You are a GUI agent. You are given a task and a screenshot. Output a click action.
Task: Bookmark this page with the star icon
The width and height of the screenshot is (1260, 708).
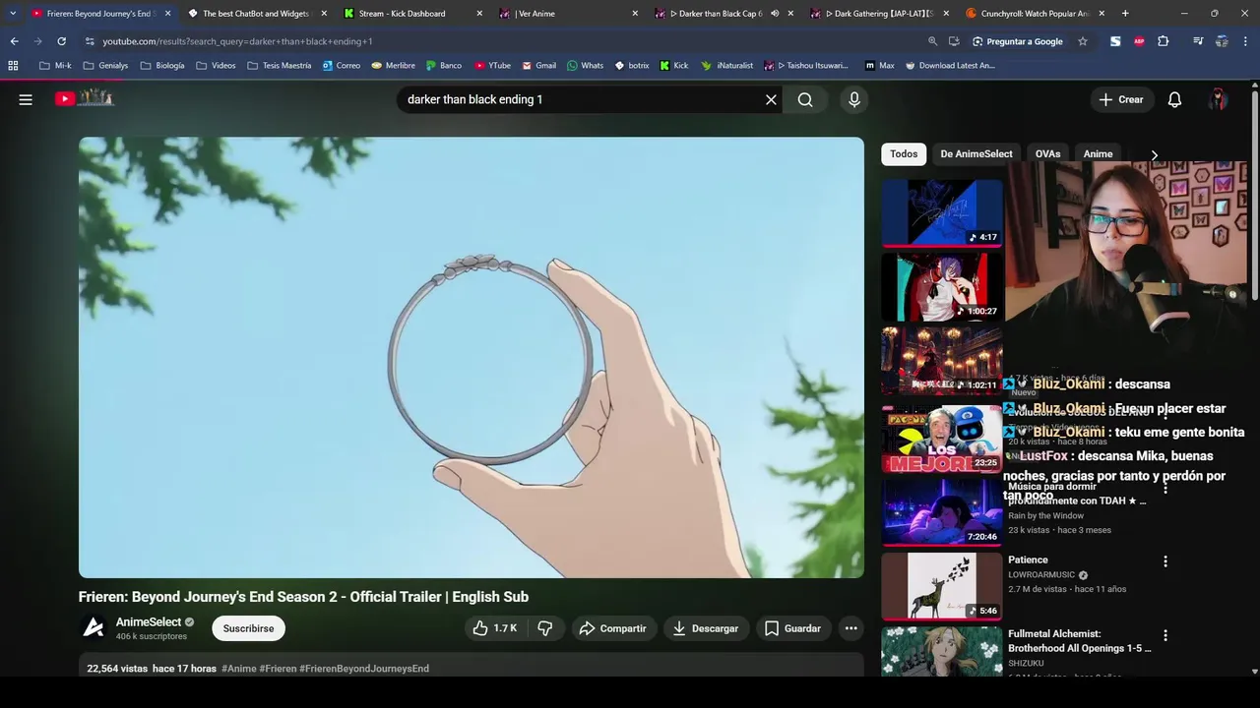click(x=1083, y=41)
